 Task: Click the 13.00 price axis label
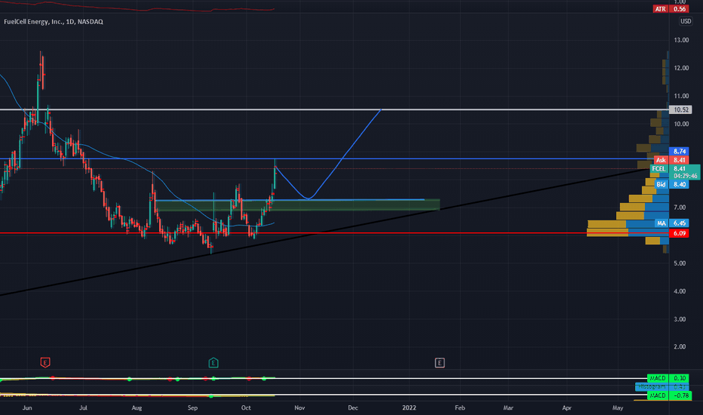681,40
